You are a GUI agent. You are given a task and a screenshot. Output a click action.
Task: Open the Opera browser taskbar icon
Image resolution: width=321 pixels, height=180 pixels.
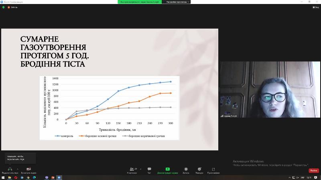[16, 178]
